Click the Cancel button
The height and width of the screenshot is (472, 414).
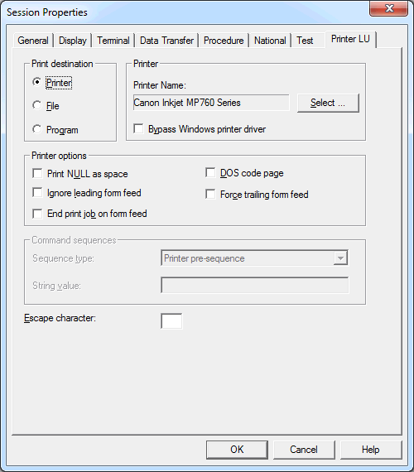point(304,450)
